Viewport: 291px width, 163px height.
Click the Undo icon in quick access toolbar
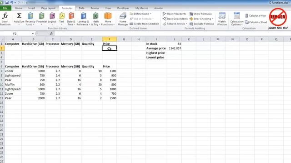(x=12, y=3)
